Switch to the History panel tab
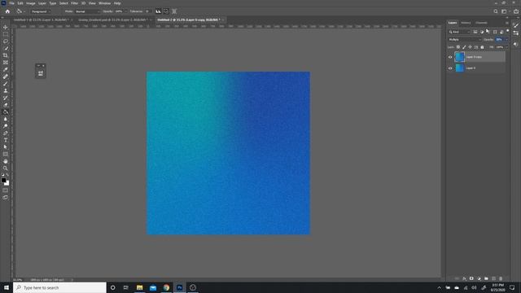This screenshot has height=293, width=521. click(466, 23)
